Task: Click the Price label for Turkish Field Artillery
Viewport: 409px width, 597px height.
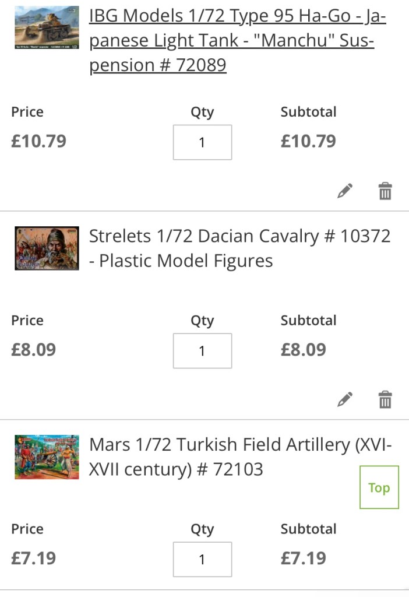Action: (27, 529)
